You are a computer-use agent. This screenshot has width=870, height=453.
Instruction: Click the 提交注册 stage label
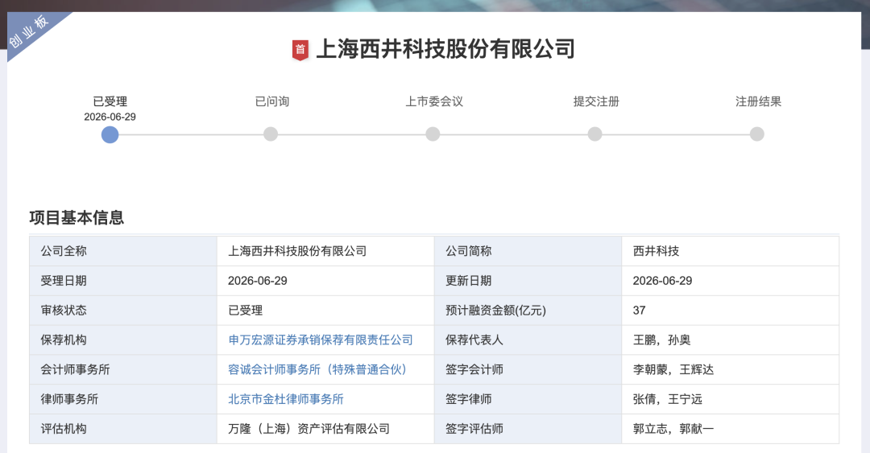[596, 101]
